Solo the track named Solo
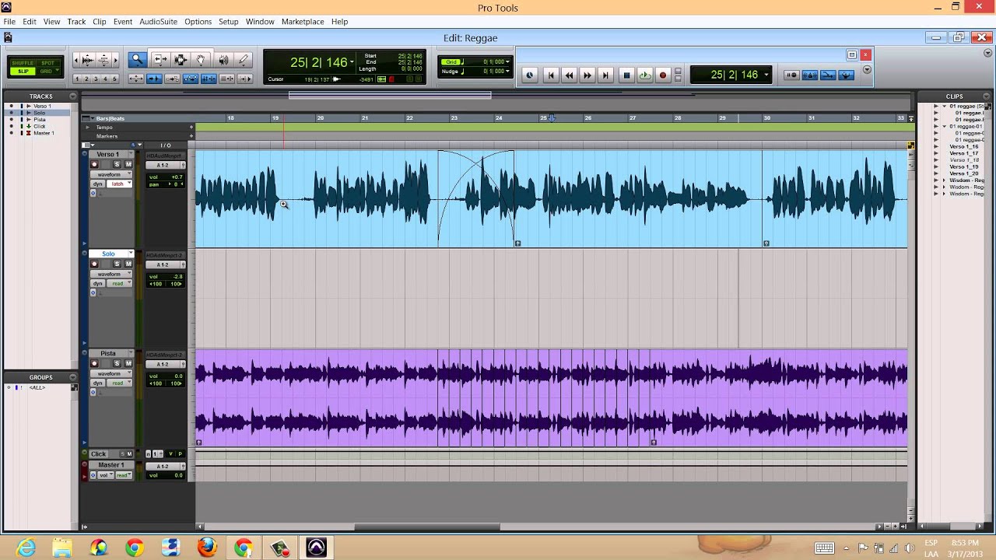 pos(117,264)
